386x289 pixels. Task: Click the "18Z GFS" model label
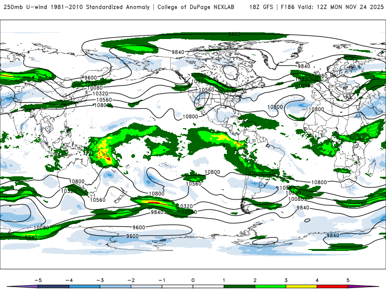pyautogui.click(x=261, y=7)
